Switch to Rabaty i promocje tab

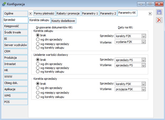point(68,13)
